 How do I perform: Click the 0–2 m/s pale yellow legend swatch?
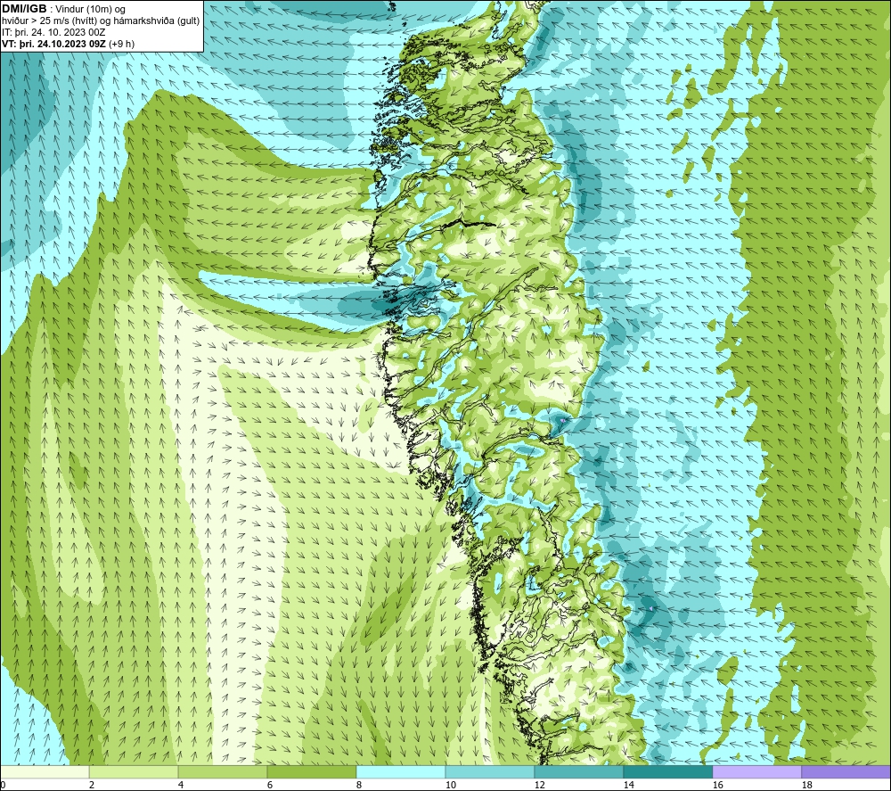pos(45,771)
